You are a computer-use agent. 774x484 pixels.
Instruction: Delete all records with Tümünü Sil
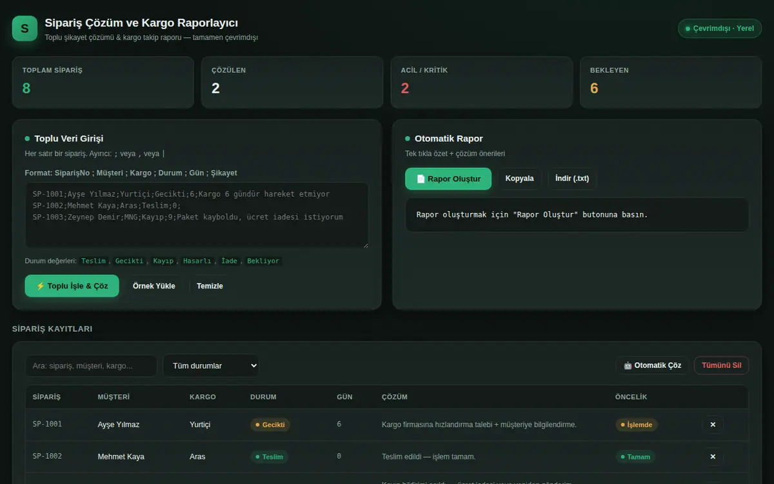(721, 365)
